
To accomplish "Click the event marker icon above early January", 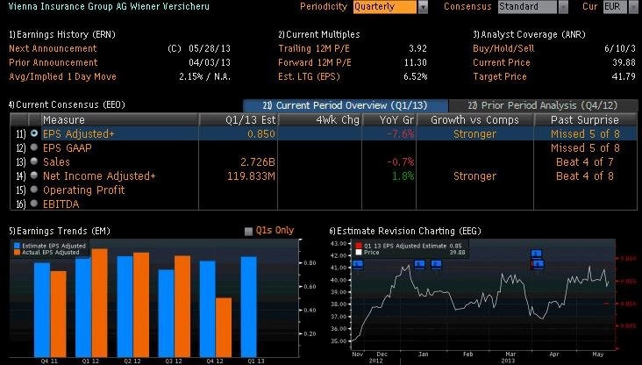I will [x=436, y=265].
